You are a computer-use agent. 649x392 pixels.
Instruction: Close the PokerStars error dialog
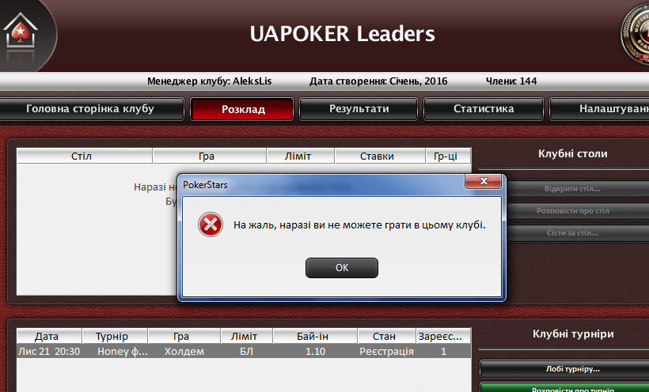point(483,181)
